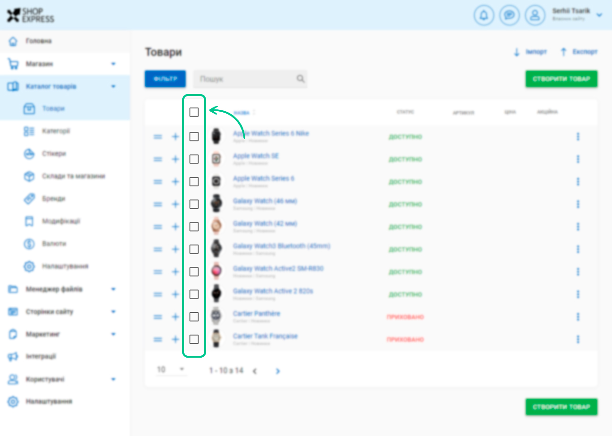Tick the checkbox for Apple Watch SE
Screen dimensions: 612x436
coord(194,159)
